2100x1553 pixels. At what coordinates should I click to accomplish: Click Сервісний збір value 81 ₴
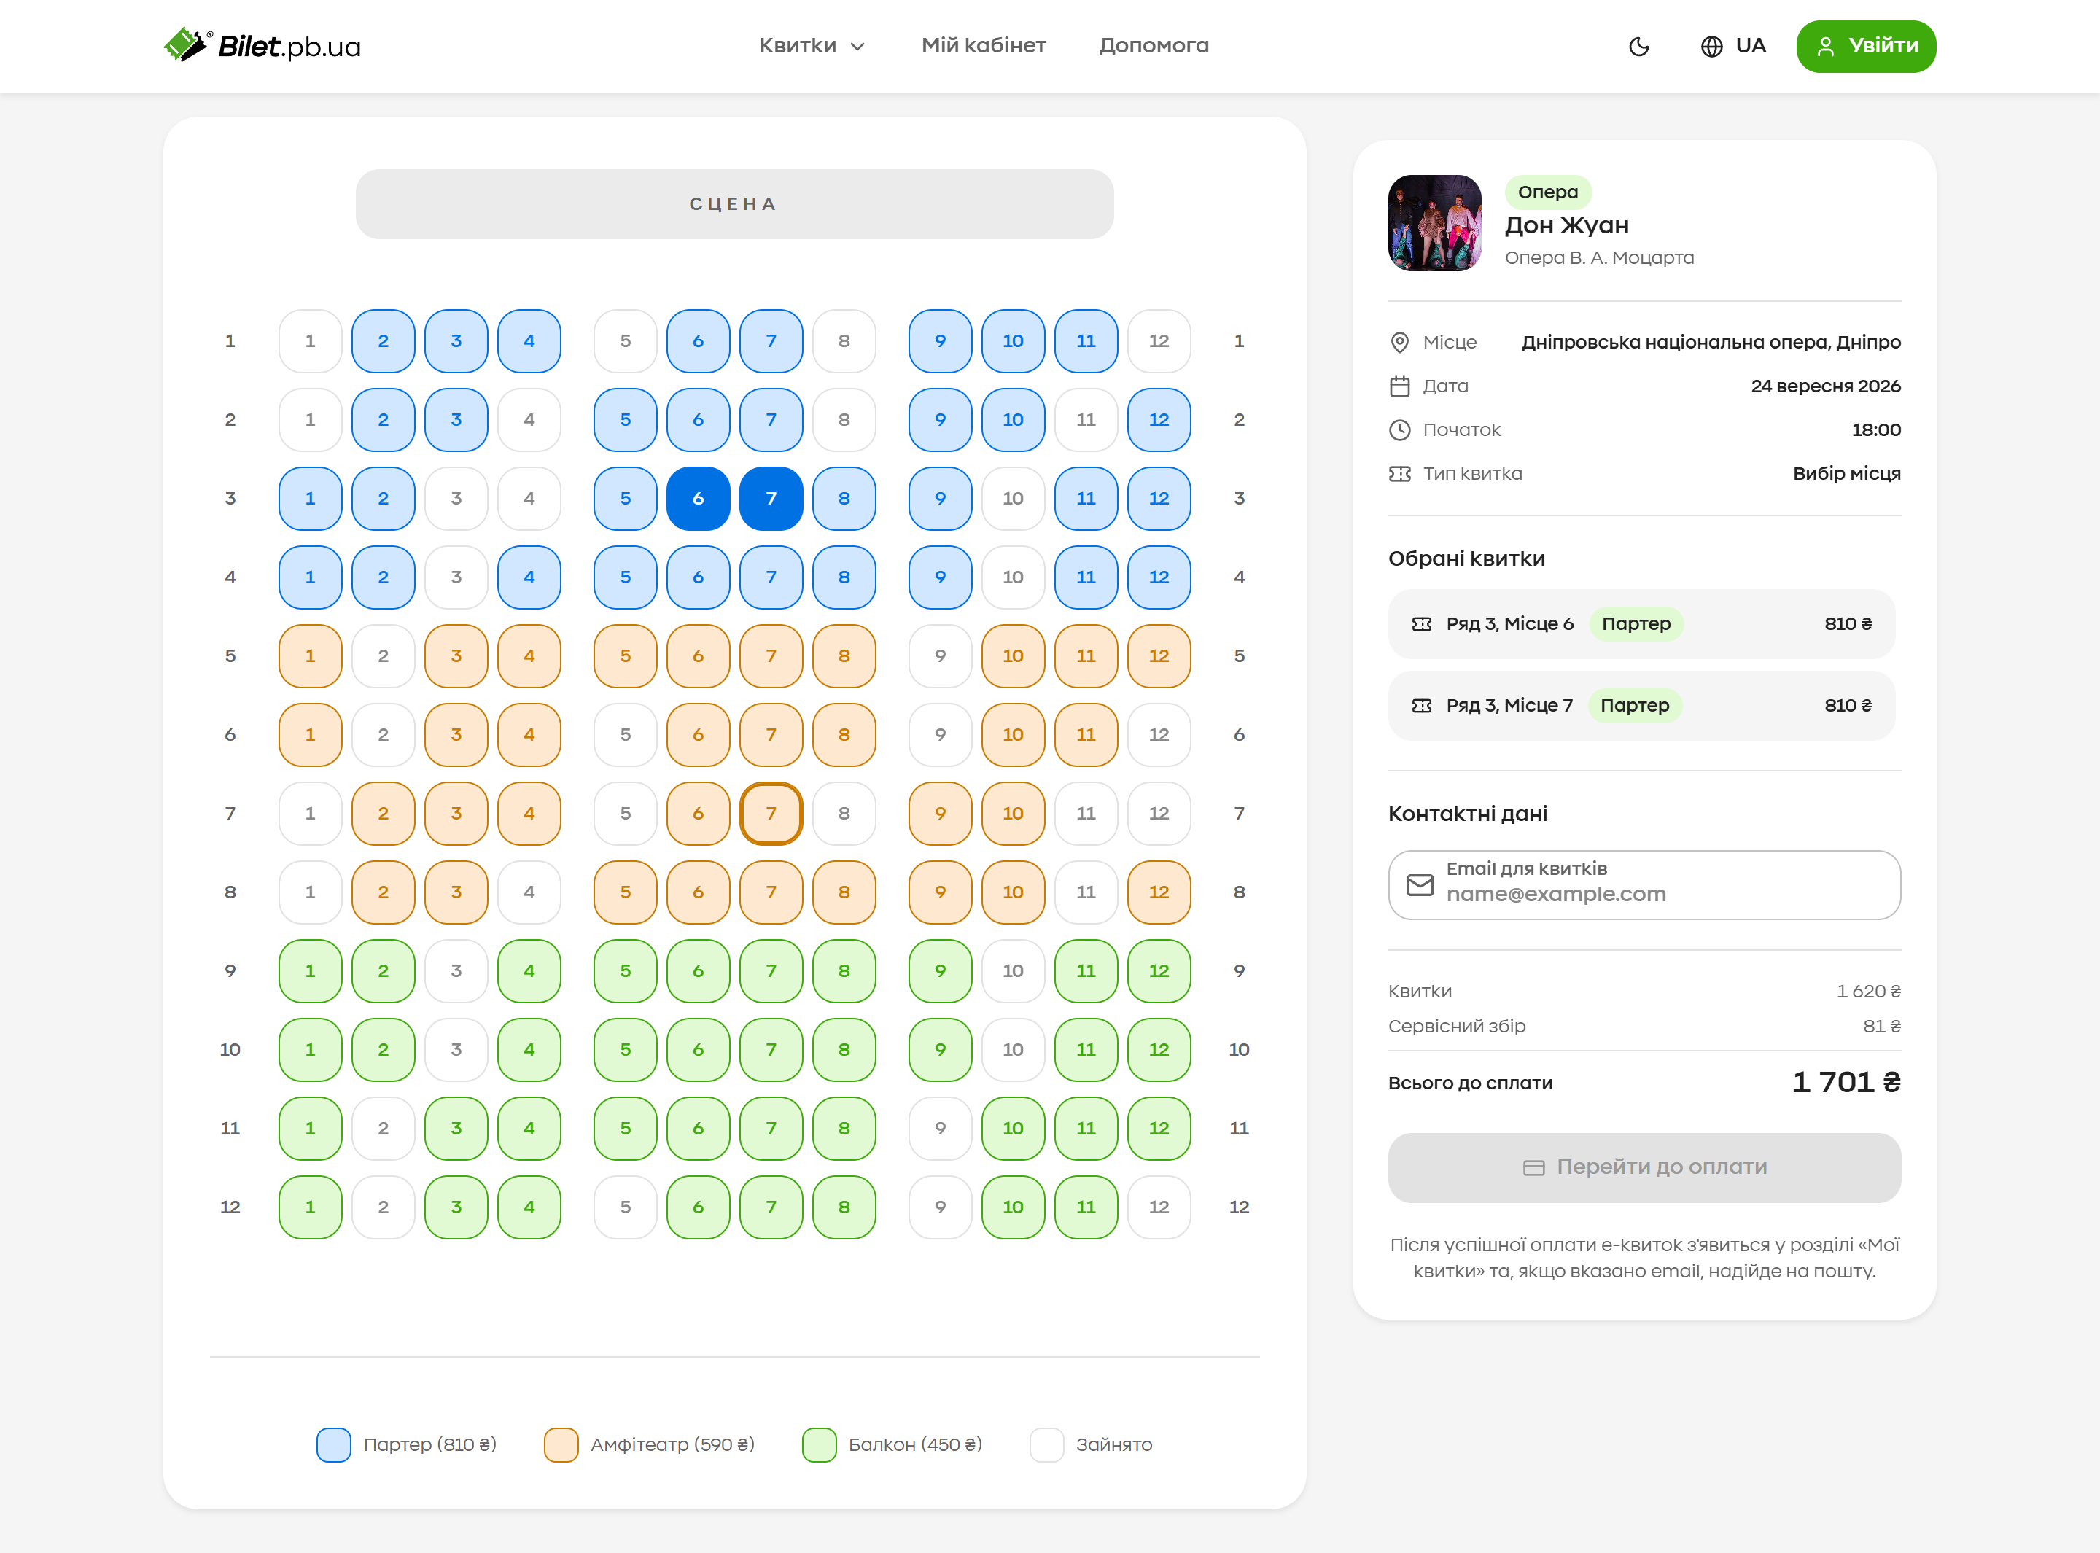pyautogui.click(x=1882, y=1027)
